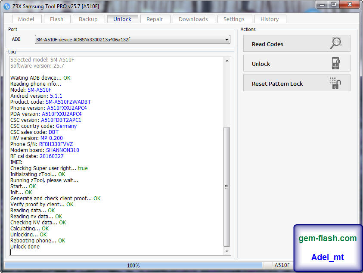
Task: Go to the Repair tab
Action: click(155, 19)
